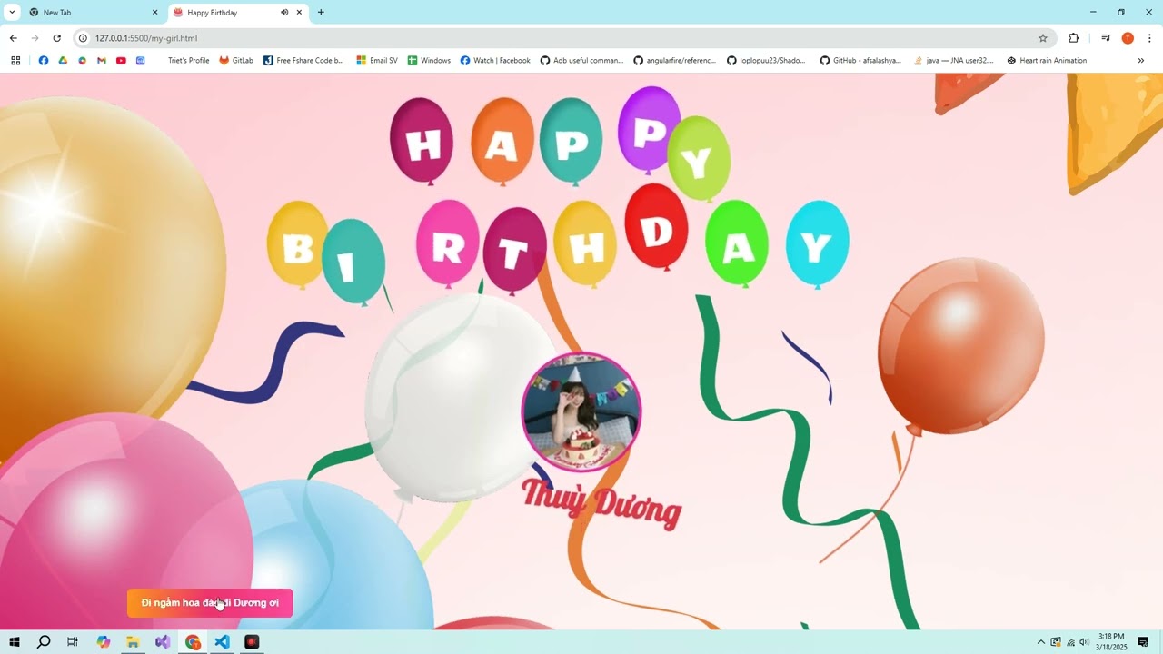Screen dimensions: 1163x654
Task: Open the network Wi-Fi tray icon
Action: tap(1070, 642)
